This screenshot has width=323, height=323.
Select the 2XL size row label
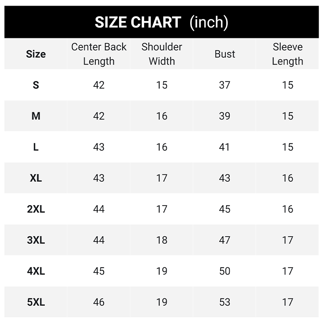pos(36,209)
